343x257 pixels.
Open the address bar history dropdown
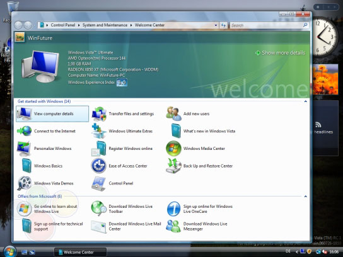[x=216, y=25]
